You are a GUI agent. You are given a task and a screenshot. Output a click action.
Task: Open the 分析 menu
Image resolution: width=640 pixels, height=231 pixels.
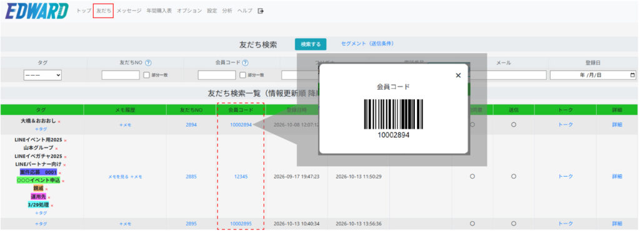point(227,11)
